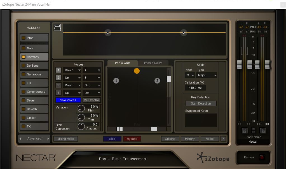Click the orange main vocal node
This screenshot has width=286, height=169.
[x=137, y=71]
